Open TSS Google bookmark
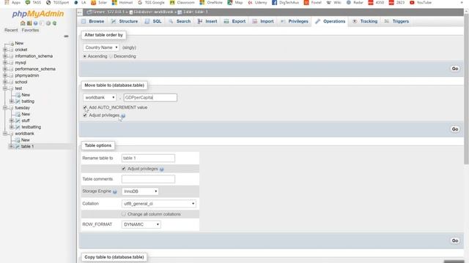The height and width of the screenshot is (263, 469). (x=151, y=2)
